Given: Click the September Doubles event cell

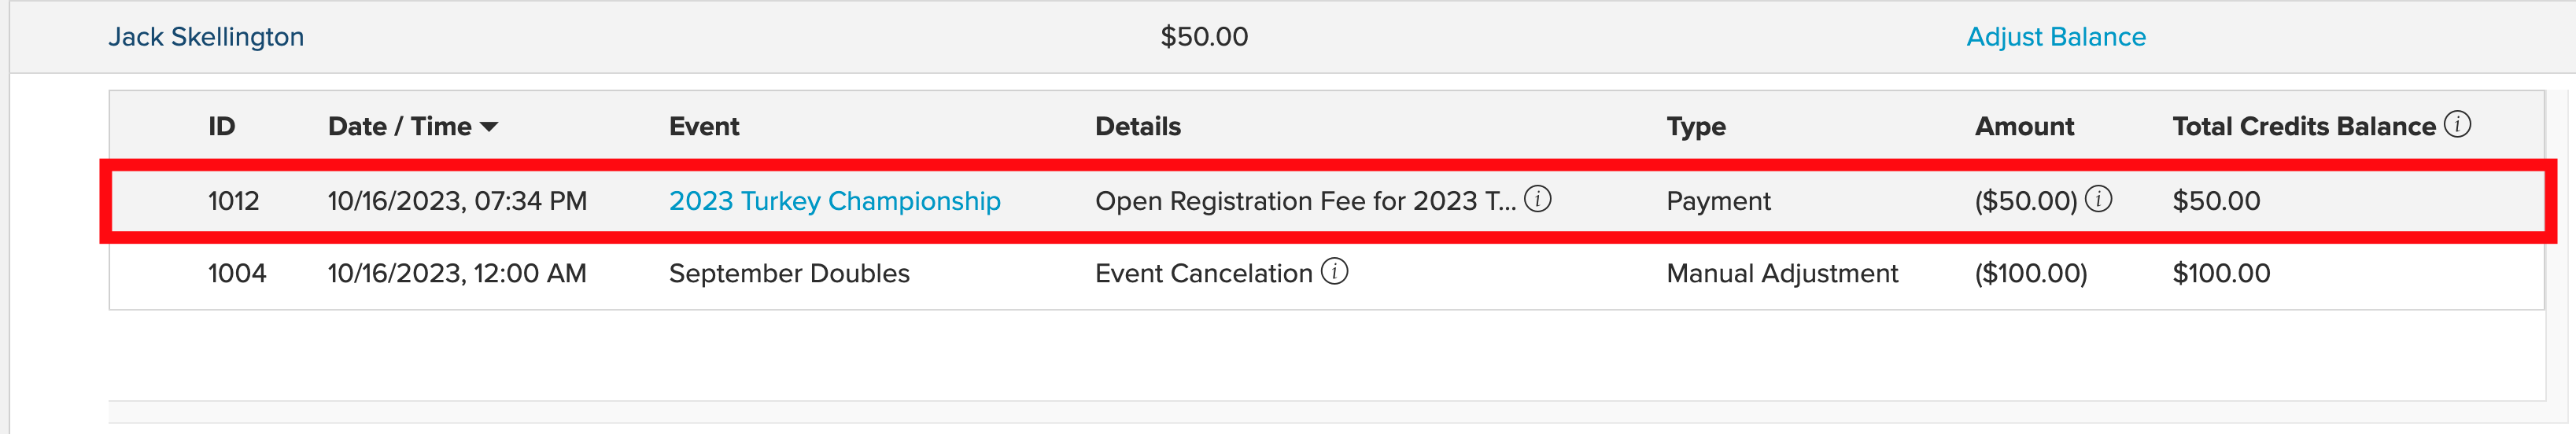Looking at the screenshot, I should pyautogui.click(x=789, y=273).
